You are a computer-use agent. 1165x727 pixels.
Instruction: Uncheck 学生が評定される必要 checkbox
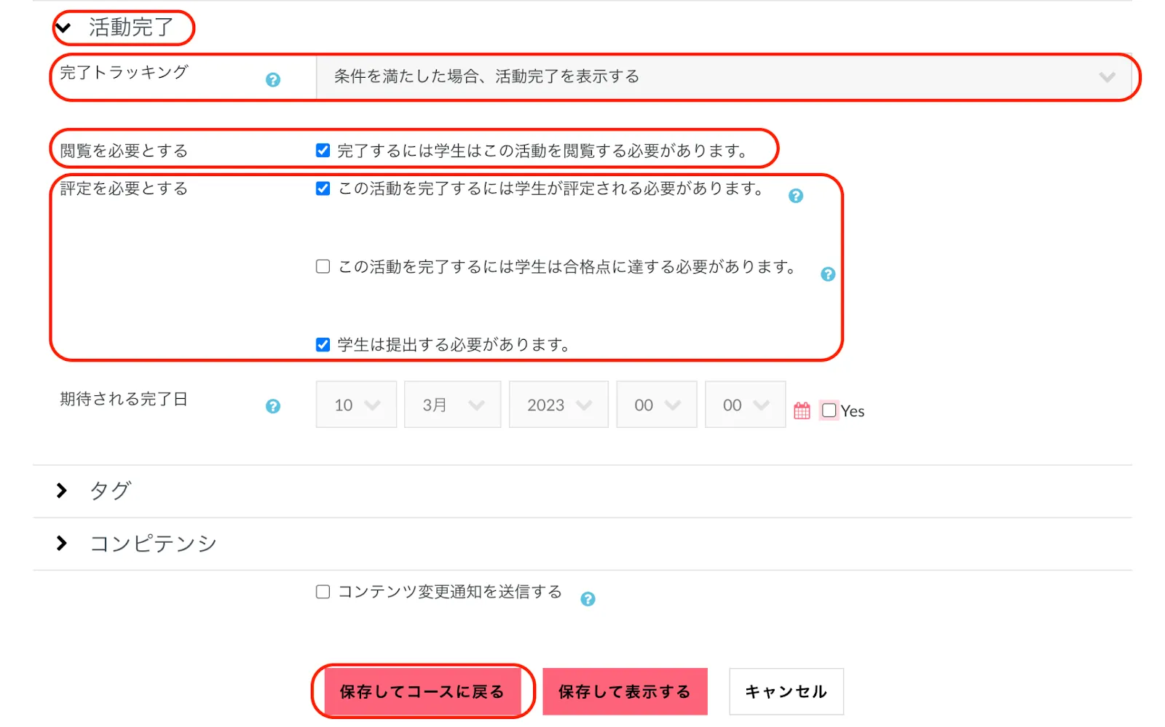click(323, 188)
